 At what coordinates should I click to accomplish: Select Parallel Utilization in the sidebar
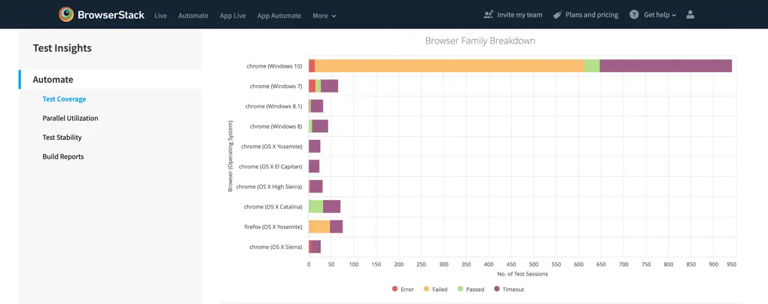(x=70, y=118)
